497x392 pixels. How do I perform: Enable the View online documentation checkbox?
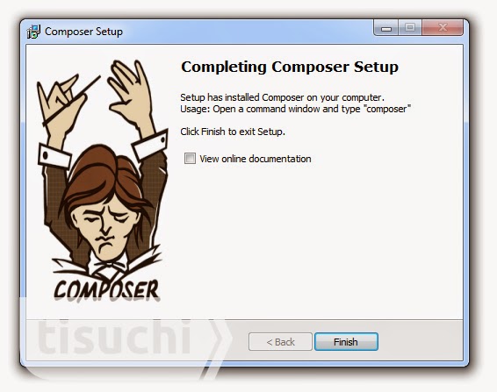(190, 159)
